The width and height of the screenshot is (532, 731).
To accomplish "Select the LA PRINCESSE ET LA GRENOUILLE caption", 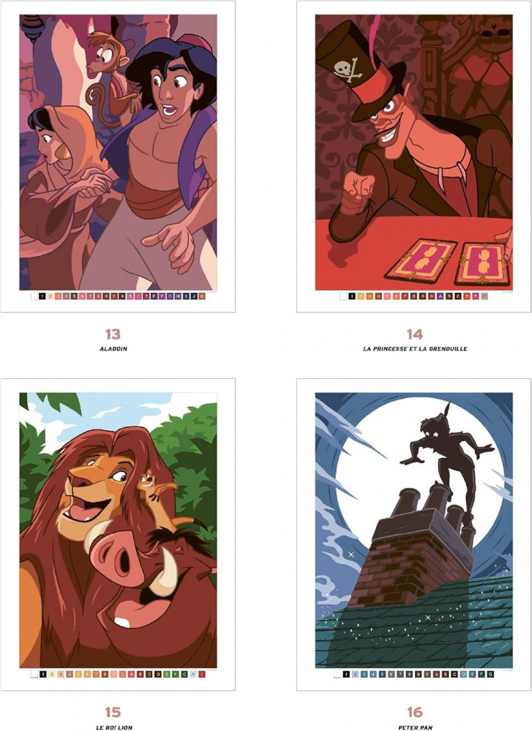I will click(415, 349).
